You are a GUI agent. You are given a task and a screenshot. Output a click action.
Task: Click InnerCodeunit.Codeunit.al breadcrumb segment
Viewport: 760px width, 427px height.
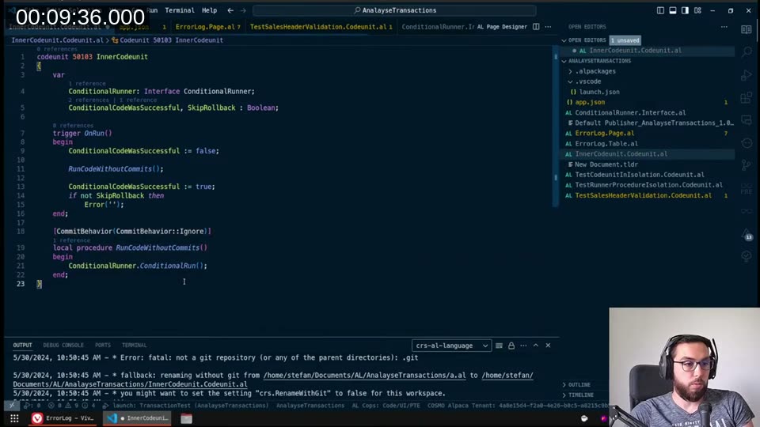[x=57, y=40]
